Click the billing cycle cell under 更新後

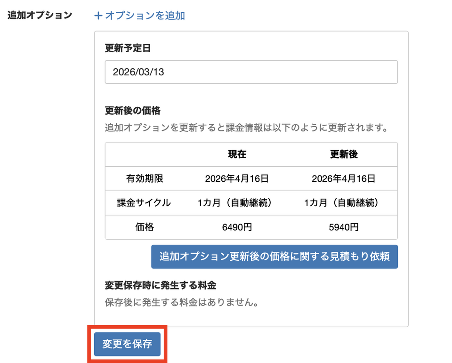pyautogui.click(x=343, y=203)
